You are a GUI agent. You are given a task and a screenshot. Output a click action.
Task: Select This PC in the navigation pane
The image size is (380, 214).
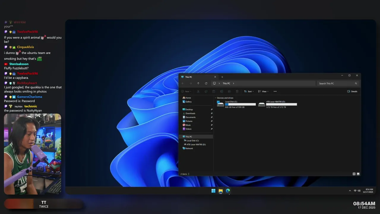196,137
